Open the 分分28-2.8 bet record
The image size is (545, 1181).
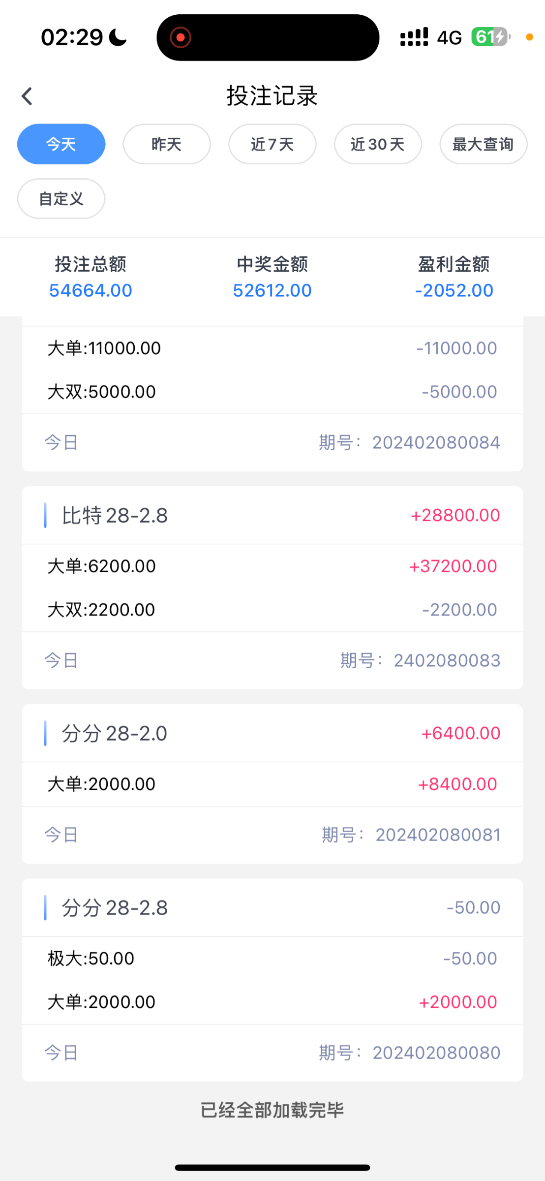(115, 907)
